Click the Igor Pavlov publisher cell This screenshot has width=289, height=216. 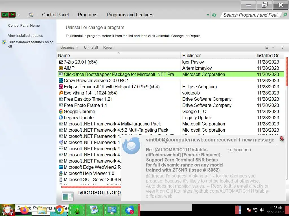pyautogui.click(x=193, y=62)
